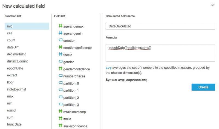The width and height of the screenshot is (219, 129).
Task: Click the hash icon beside emotionconfidence
Action: pos(60,47)
